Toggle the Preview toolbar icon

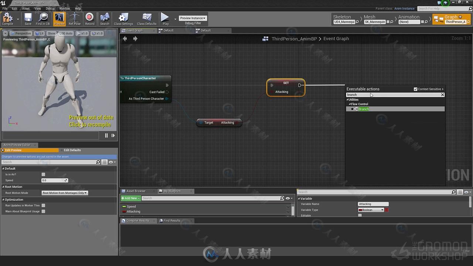pyautogui.click(x=59, y=19)
